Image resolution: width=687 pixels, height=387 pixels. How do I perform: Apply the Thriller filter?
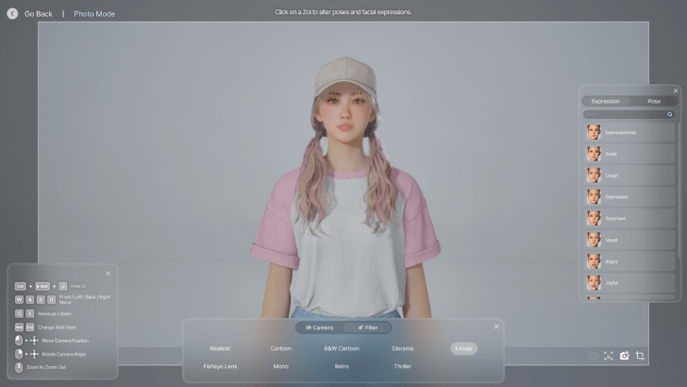[x=402, y=366]
